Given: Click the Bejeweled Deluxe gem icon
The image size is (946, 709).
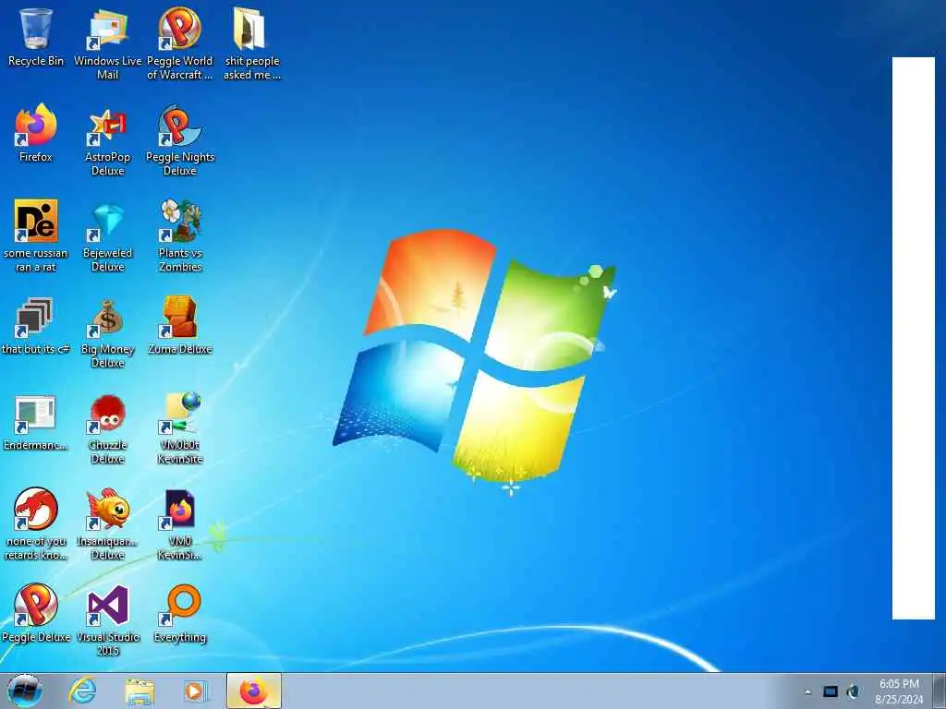Looking at the screenshot, I should pos(107,222).
